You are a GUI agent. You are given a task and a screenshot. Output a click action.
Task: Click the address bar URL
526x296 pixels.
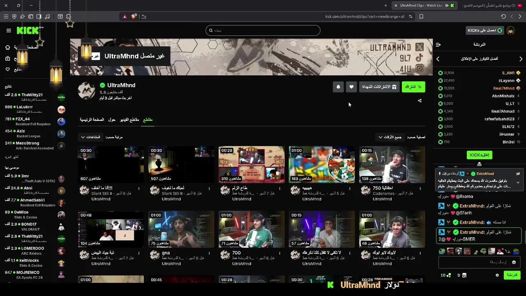coord(365,16)
